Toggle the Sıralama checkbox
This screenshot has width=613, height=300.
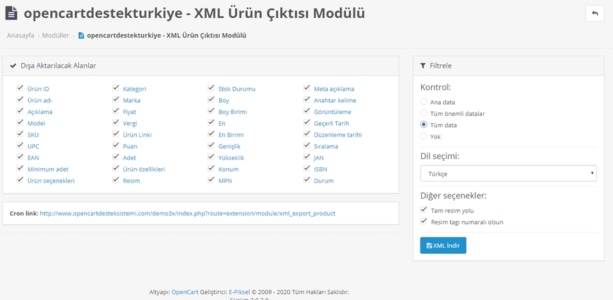[x=307, y=145]
